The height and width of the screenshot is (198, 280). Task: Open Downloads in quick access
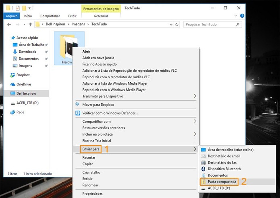pyautogui.click(x=27, y=52)
